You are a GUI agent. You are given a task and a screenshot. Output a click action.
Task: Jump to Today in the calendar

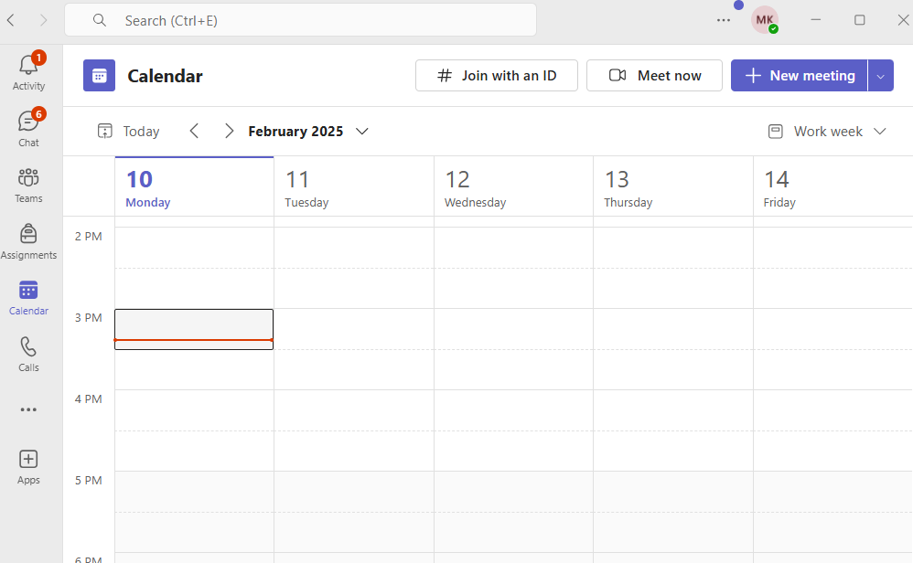(129, 132)
